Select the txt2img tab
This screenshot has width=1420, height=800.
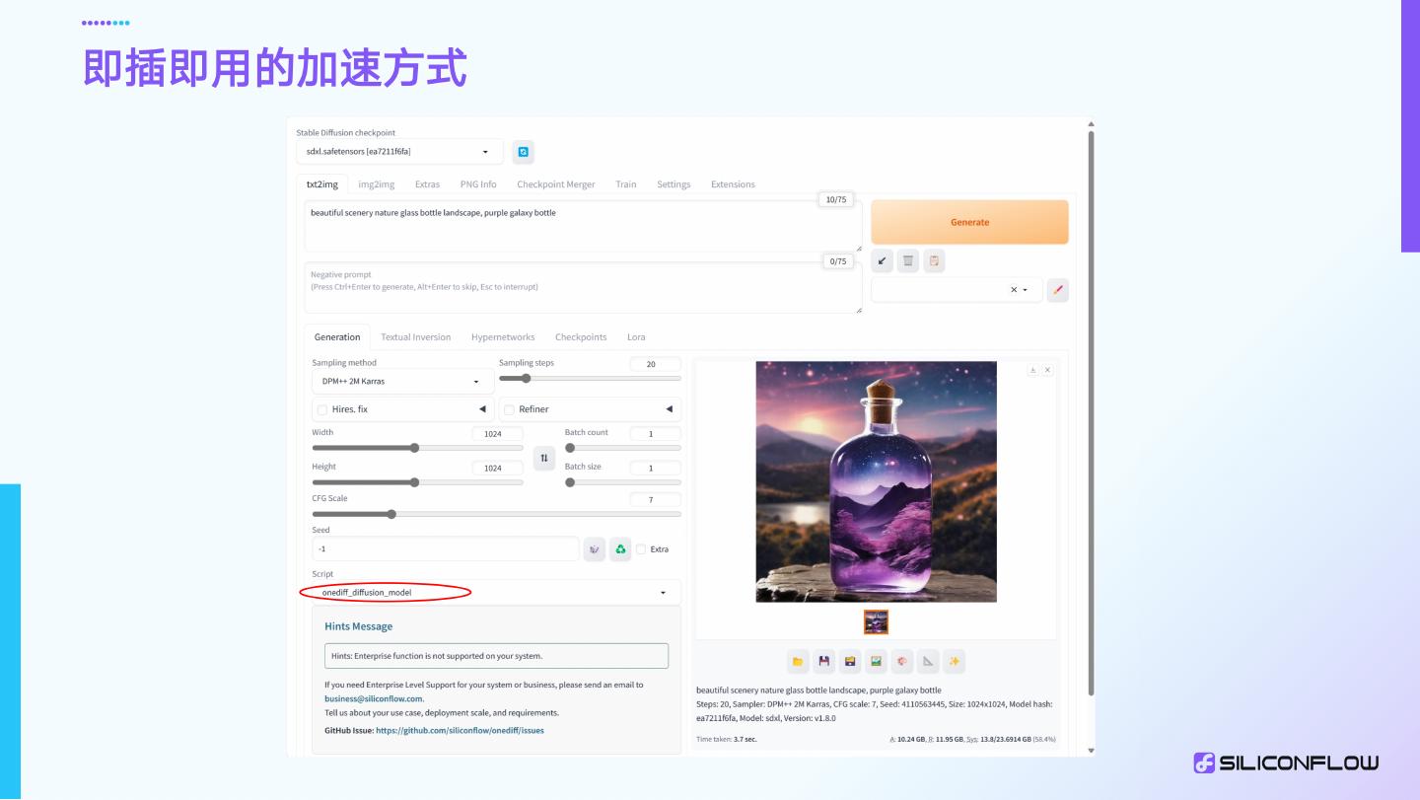(322, 184)
